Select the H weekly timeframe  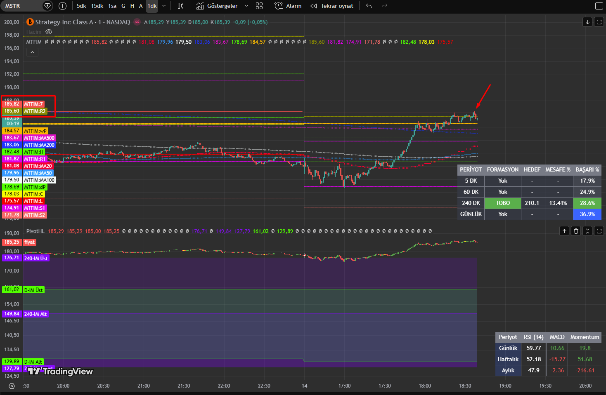tap(132, 6)
